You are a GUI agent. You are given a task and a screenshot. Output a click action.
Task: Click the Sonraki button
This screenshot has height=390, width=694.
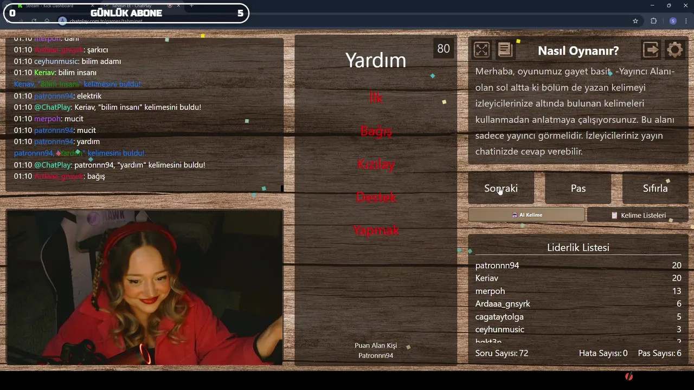501,188
